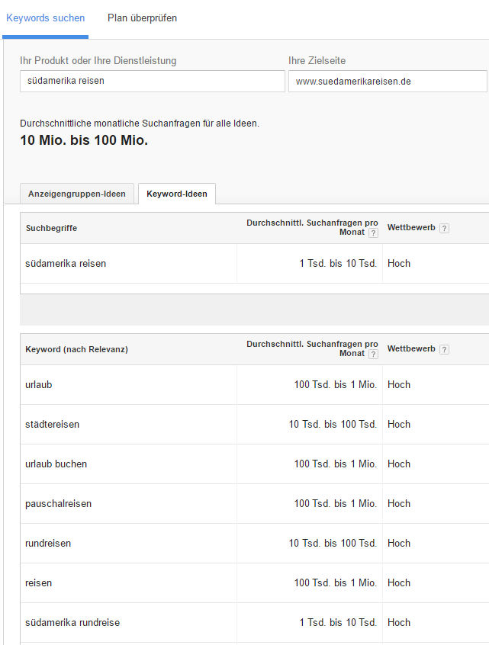Sort by Keyword (nach Relevanz) column header
The image size is (489, 645).
click(76, 349)
